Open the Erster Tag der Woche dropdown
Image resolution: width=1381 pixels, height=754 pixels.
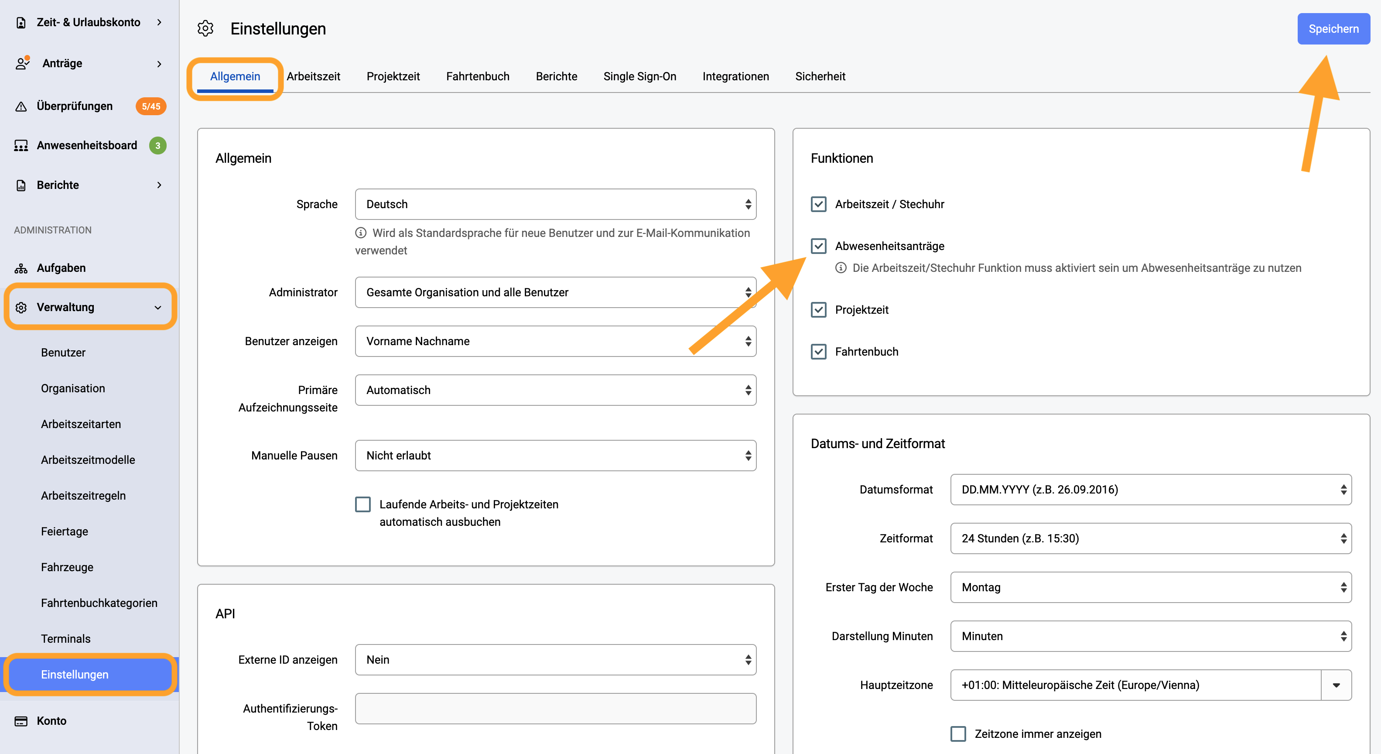tap(1151, 587)
